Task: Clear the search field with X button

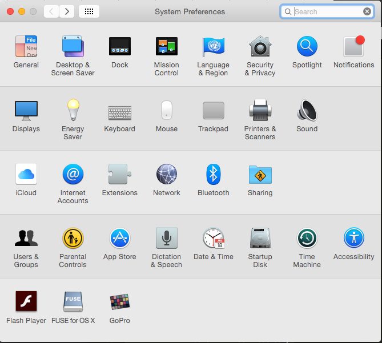Action: pos(367,11)
